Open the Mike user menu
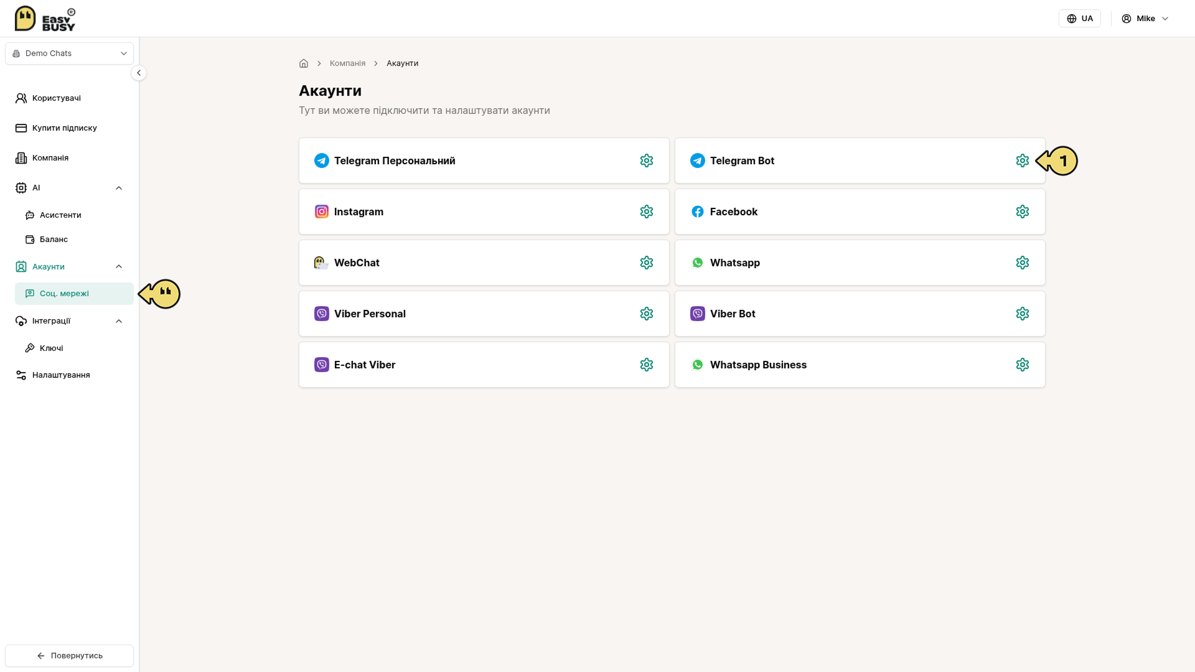Screen dimensions: 1195x672 [1145, 19]
